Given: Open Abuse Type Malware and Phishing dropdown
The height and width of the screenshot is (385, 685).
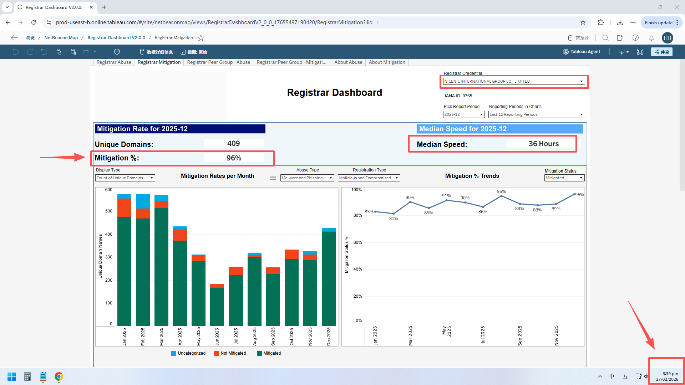Looking at the screenshot, I should 307,178.
